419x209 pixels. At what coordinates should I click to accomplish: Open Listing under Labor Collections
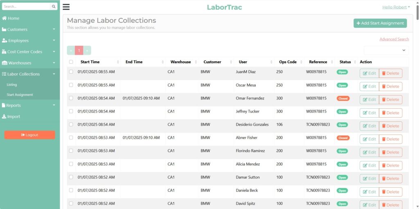pos(12,85)
